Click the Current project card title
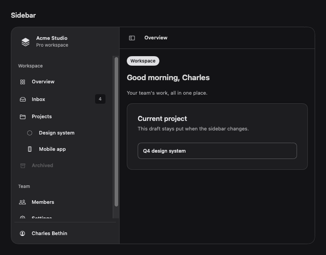The height and width of the screenshot is (255, 326). [163, 119]
